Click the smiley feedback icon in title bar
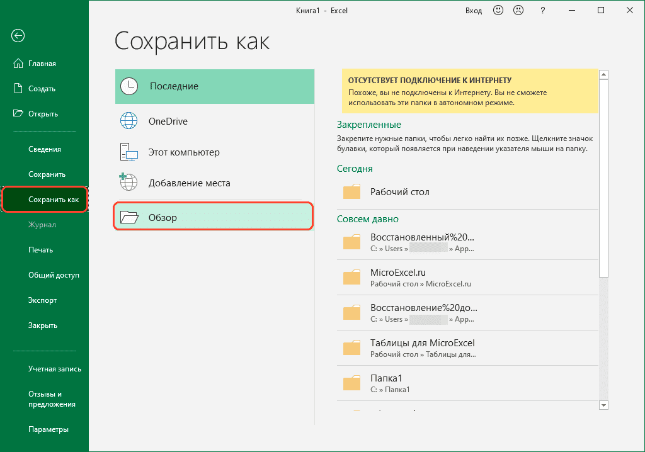Viewport: 645px width, 452px height. (x=498, y=10)
